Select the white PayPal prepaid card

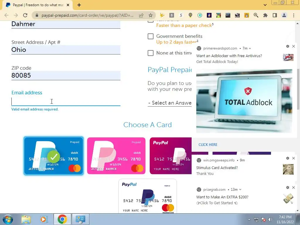click(x=148, y=196)
